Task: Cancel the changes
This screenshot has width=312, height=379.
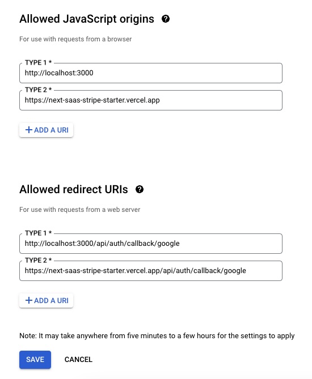Action: click(78, 359)
